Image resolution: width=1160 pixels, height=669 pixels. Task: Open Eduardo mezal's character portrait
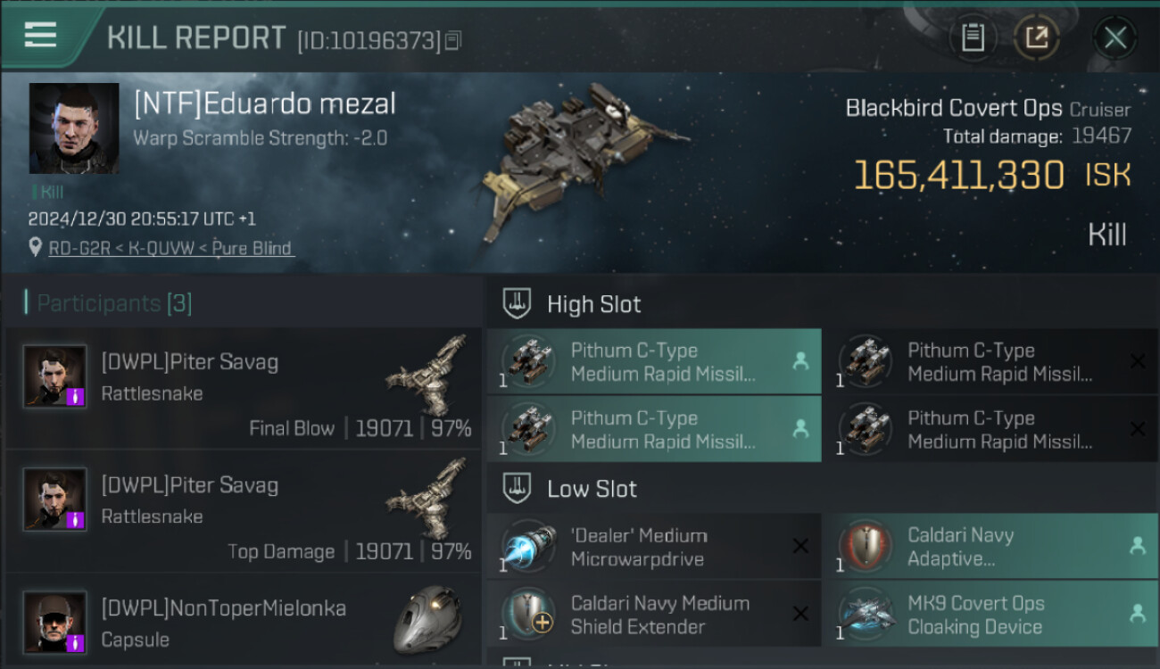(74, 128)
